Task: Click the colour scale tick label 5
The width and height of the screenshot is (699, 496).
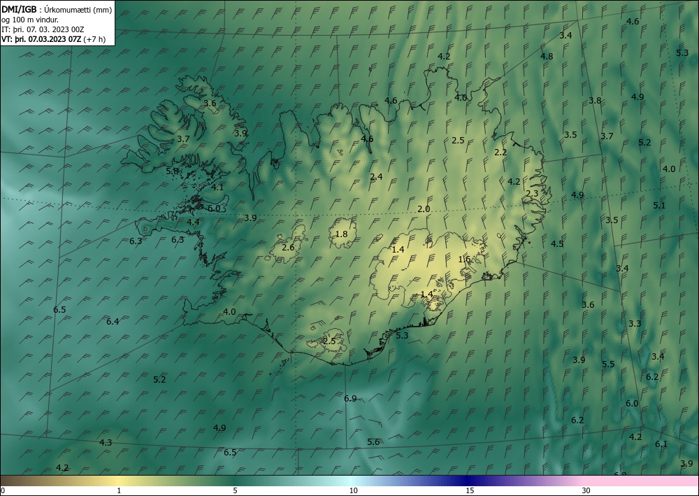Action: [x=235, y=491]
